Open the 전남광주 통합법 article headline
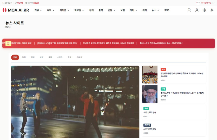Viewport: 217px width, 140px height. [x=182, y=75]
